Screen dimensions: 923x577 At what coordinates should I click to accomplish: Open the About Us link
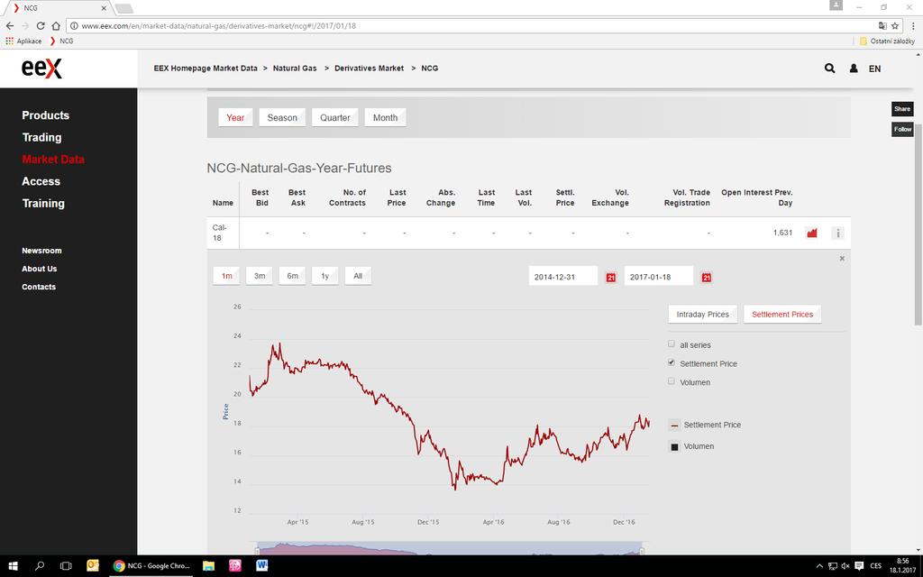click(x=40, y=269)
